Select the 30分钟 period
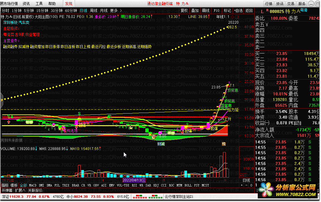Image resolution: width=321 pixels, height=202 pixels. coord(57,11)
